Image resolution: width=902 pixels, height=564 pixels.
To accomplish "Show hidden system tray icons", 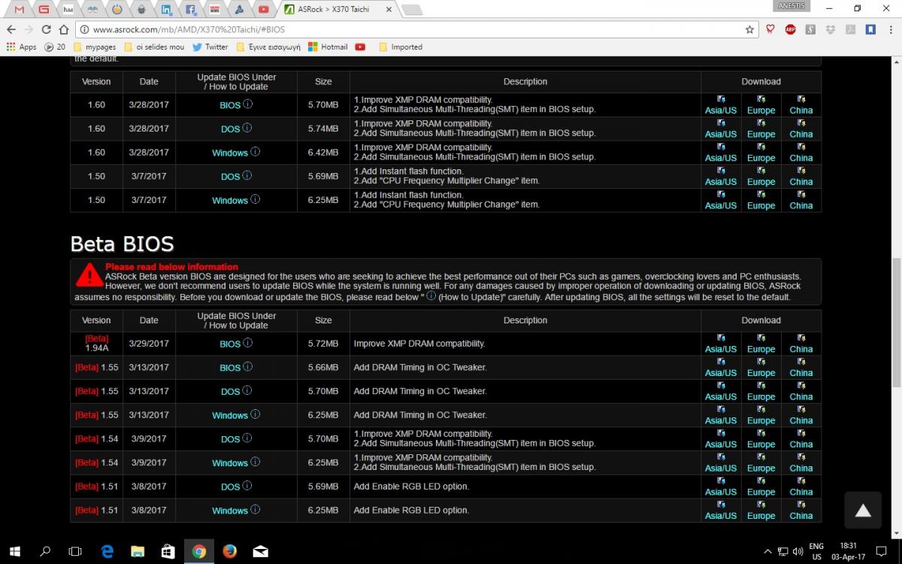I will click(767, 551).
